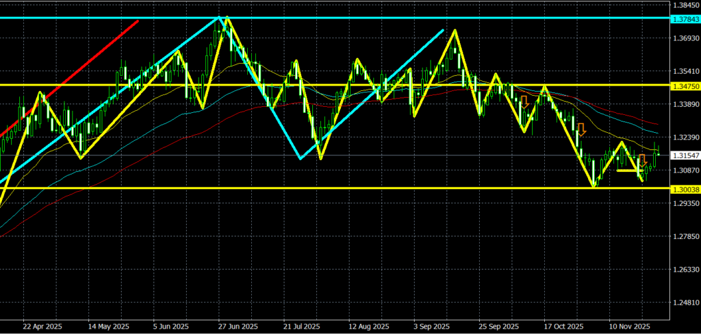Click the 17 Oct 2025 date label
The image size is (701, 334).
(x=563, y=326)
